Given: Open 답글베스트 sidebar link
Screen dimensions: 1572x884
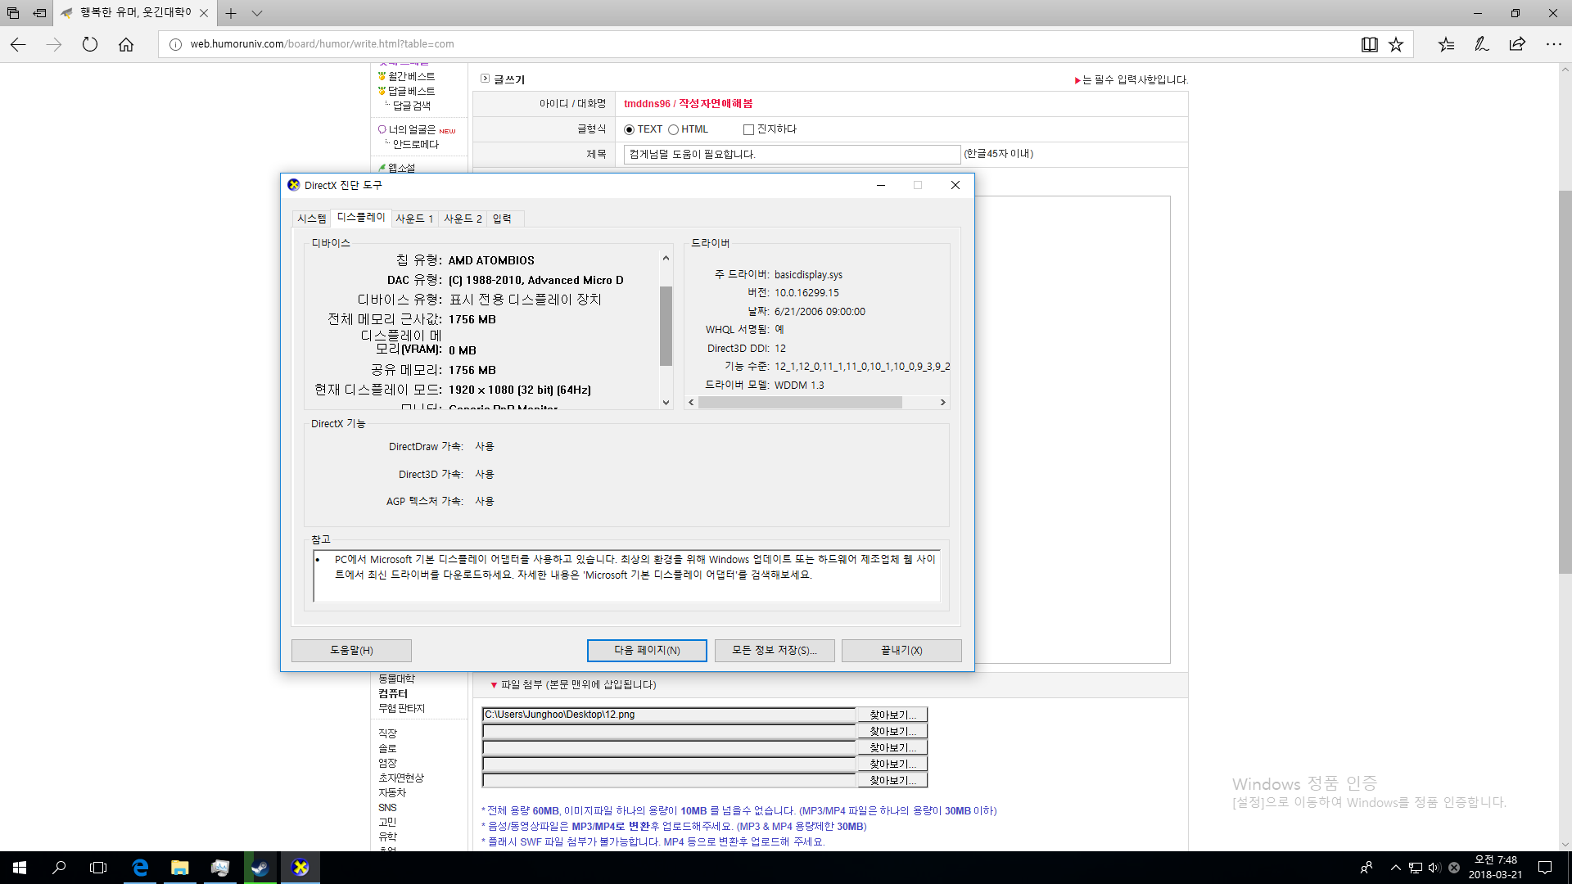Looking at the screenshot, I should point(411,91).
